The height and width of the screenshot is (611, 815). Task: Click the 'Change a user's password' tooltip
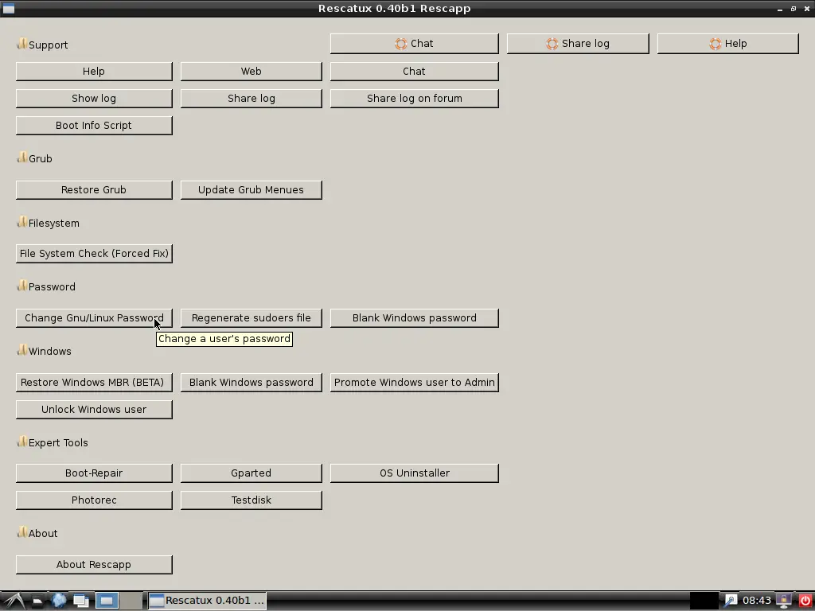pyautogui.click(x=224, y=339)
